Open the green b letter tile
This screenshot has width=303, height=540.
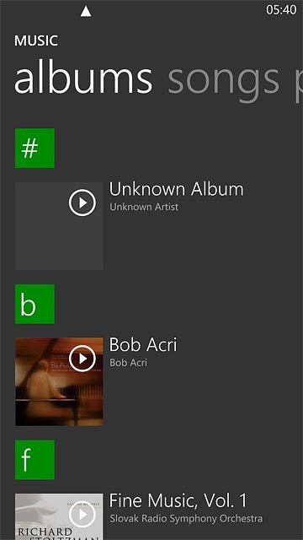click(x=35, y=304)
